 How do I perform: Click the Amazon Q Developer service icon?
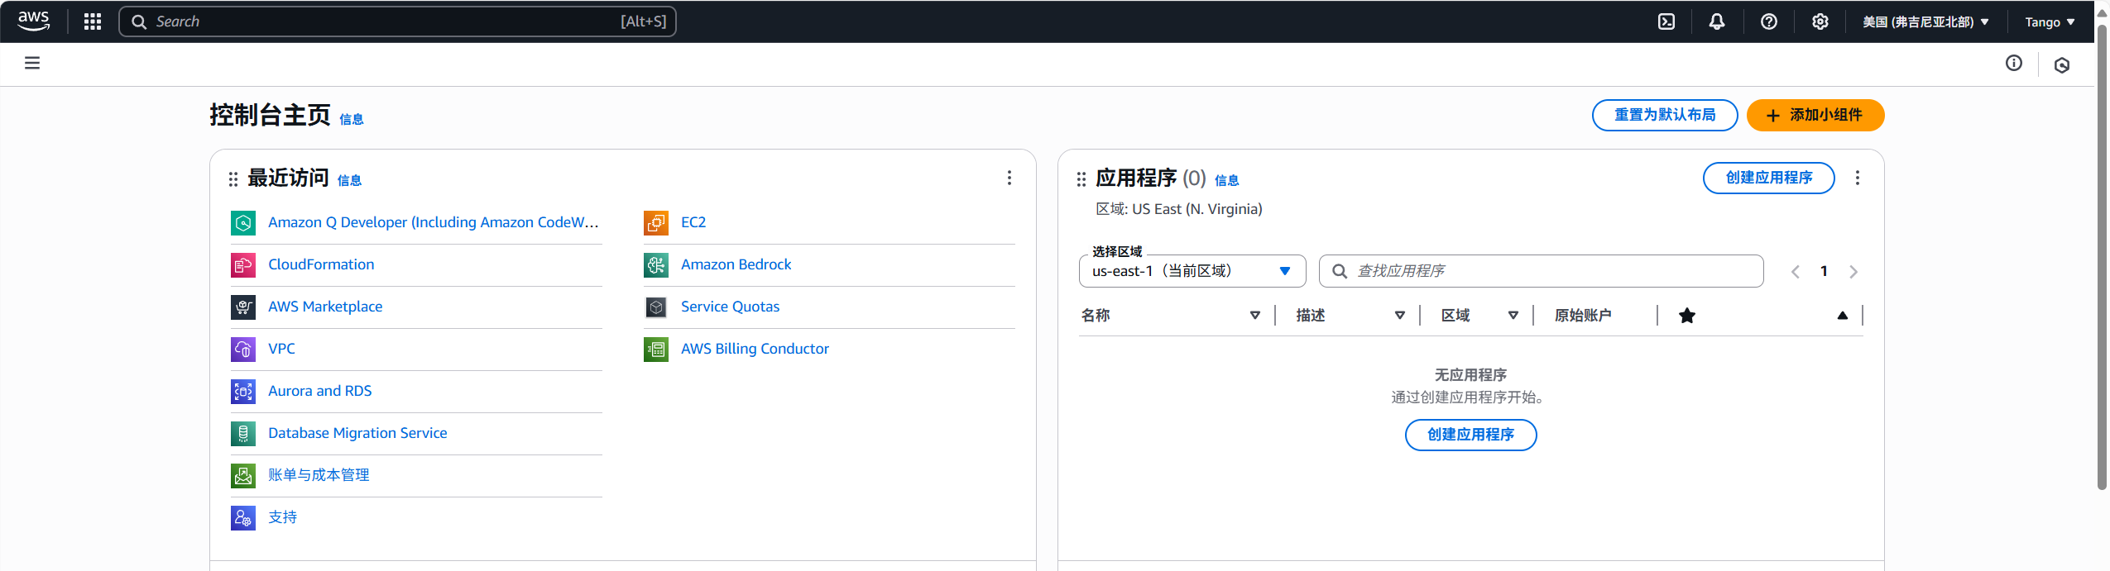coord(243,223)
